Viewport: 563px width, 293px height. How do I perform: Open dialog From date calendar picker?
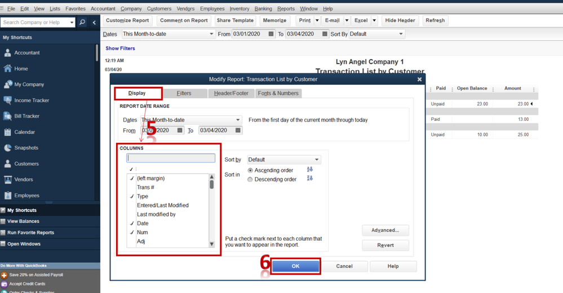click(180, 130)
